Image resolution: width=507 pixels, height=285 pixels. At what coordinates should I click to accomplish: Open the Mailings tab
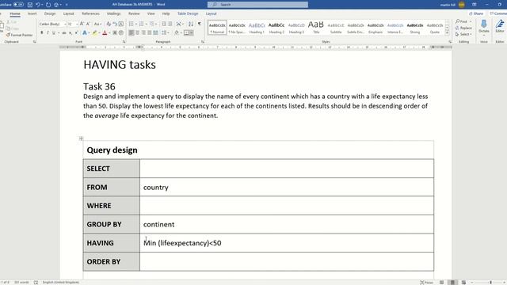(114, 13)
